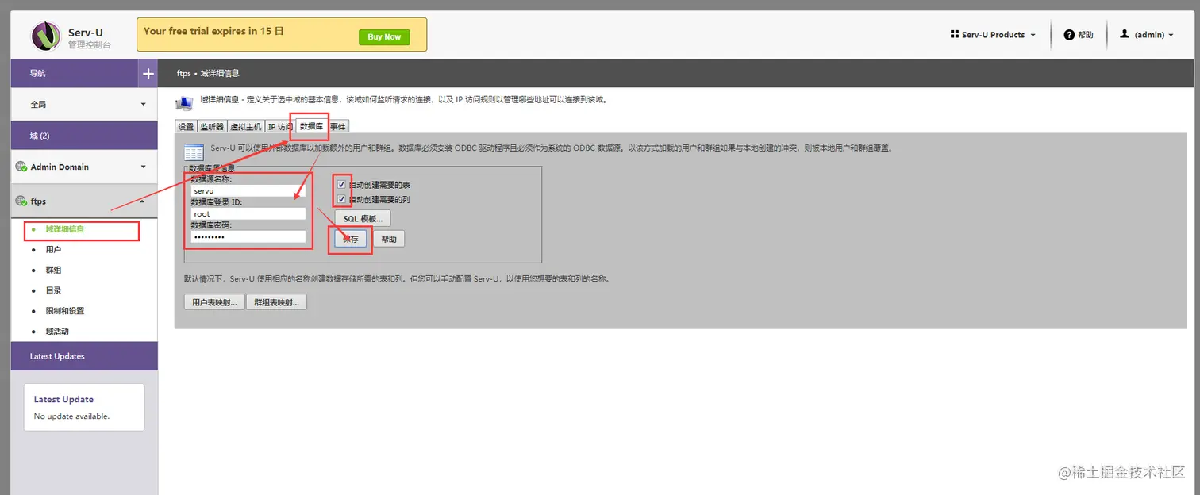Open the (admin) account dropdown
The image size is (1200, 495).
(x=1147, y=35)
